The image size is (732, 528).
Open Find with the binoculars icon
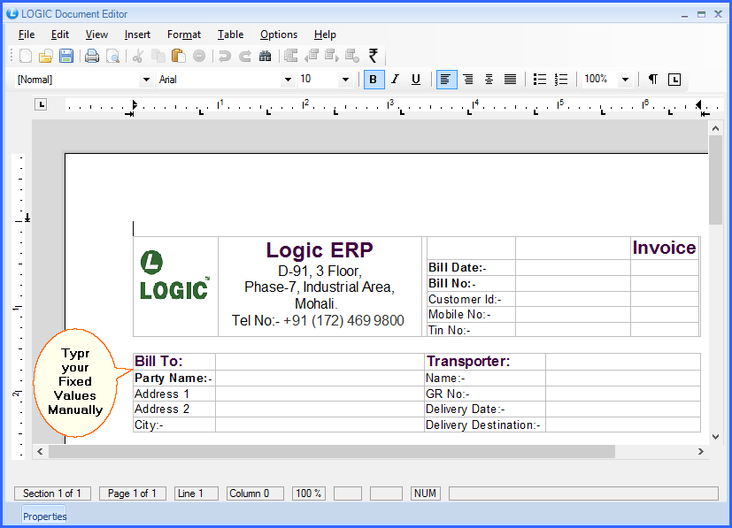(x=266, y=56)
